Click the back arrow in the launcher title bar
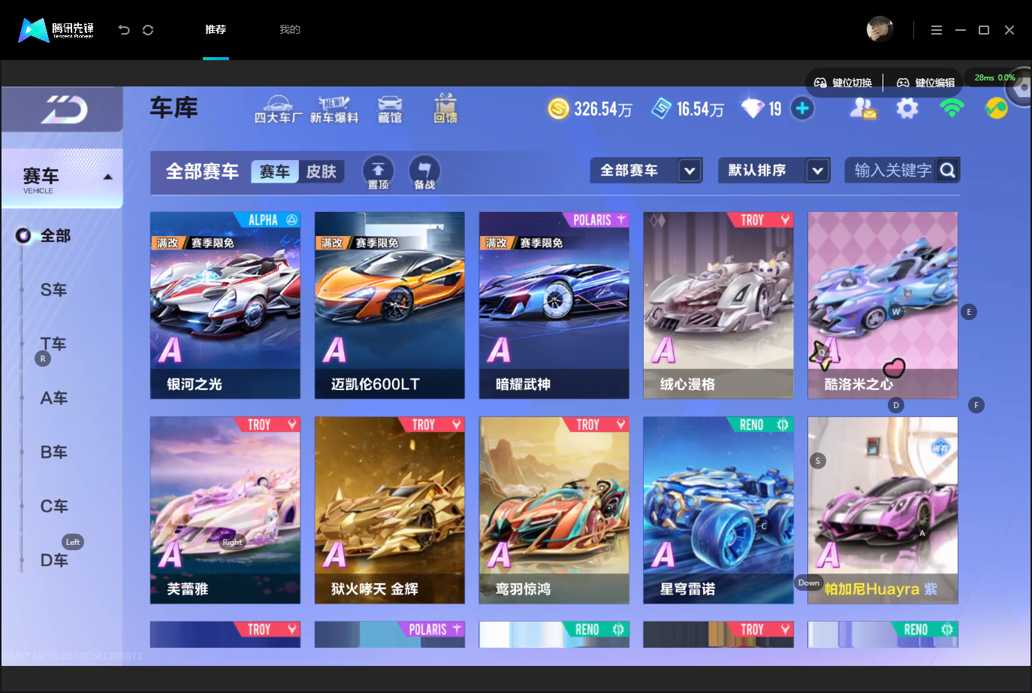The image size is (1032, 693). [x=124, y=30]
